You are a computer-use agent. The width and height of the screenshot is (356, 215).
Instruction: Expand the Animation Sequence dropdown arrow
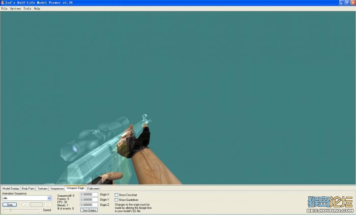(49, 198)
